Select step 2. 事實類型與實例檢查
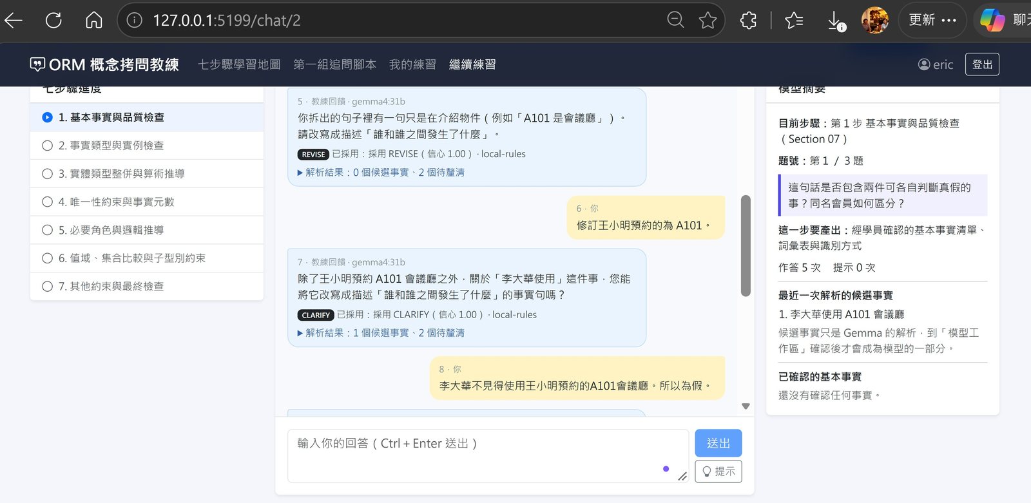The image size is (1031, 503). point(147,146)
